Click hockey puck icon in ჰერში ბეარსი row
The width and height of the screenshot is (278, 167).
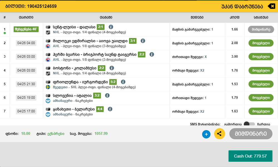tap(48, 54)
